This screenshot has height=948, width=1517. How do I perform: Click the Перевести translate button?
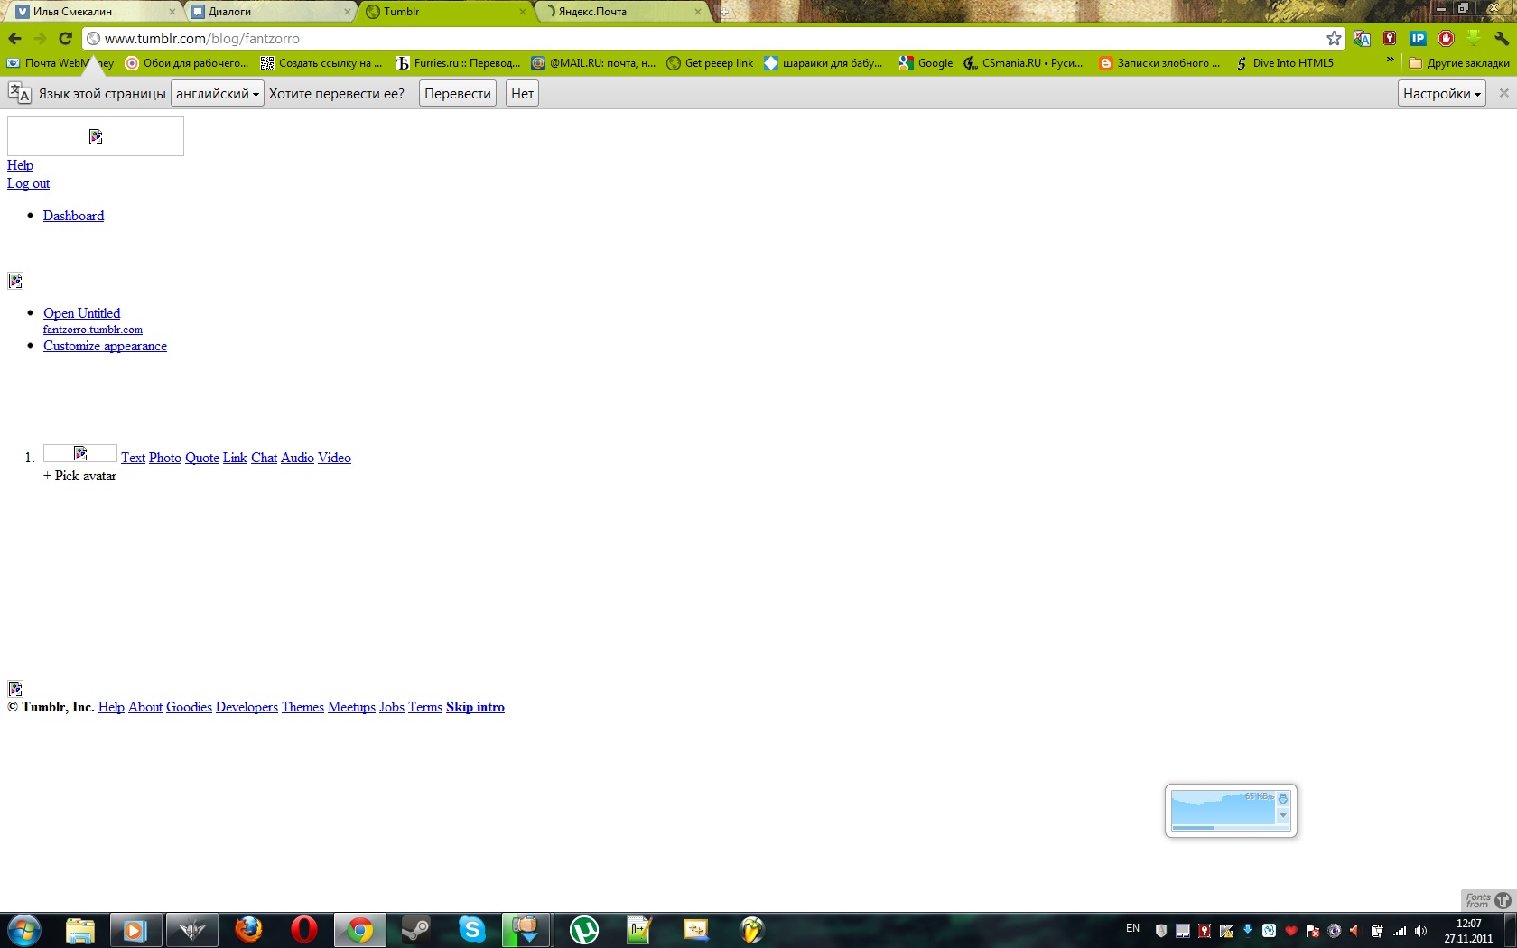pyautogui.click(x=458, y=94)
